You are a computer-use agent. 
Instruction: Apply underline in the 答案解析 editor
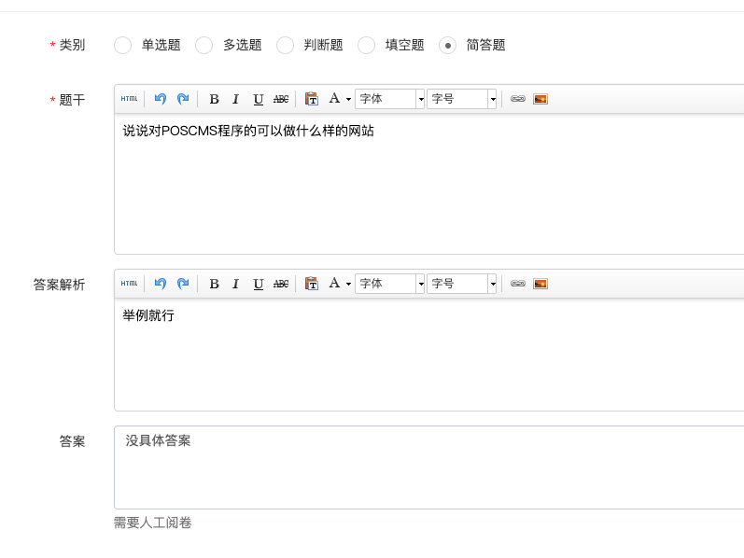tap(259, 284)
